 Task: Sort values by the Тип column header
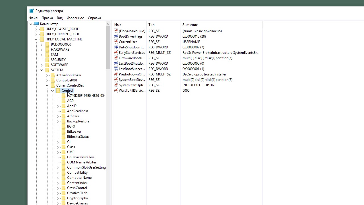[x=164, y=25]
